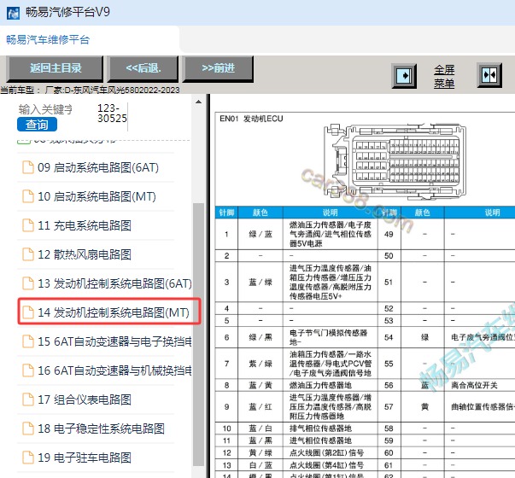Click document icon of item 09
This screenshot has width=515, height=478.
28,167
